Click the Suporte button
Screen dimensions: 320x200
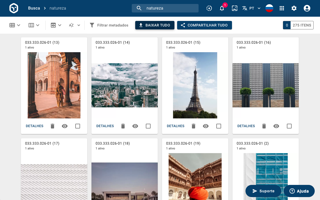263,191
